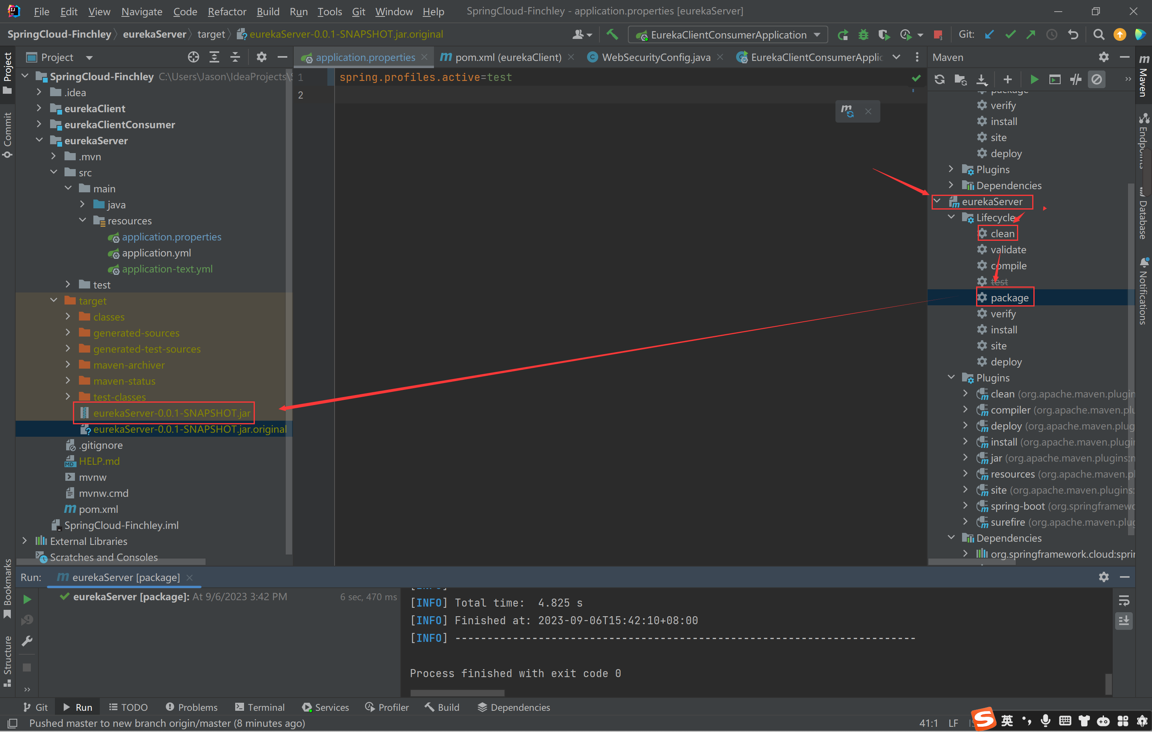Close the application.properties editor tab
The width and height of the screenshot is (1152, 732).
424,57
